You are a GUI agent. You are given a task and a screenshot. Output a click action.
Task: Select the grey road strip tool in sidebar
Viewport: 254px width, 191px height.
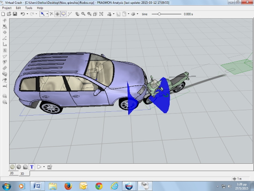(5, 68)
